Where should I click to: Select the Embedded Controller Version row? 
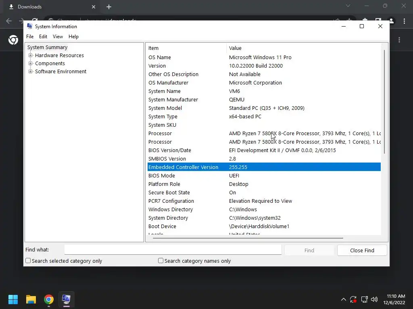[264, 167]
